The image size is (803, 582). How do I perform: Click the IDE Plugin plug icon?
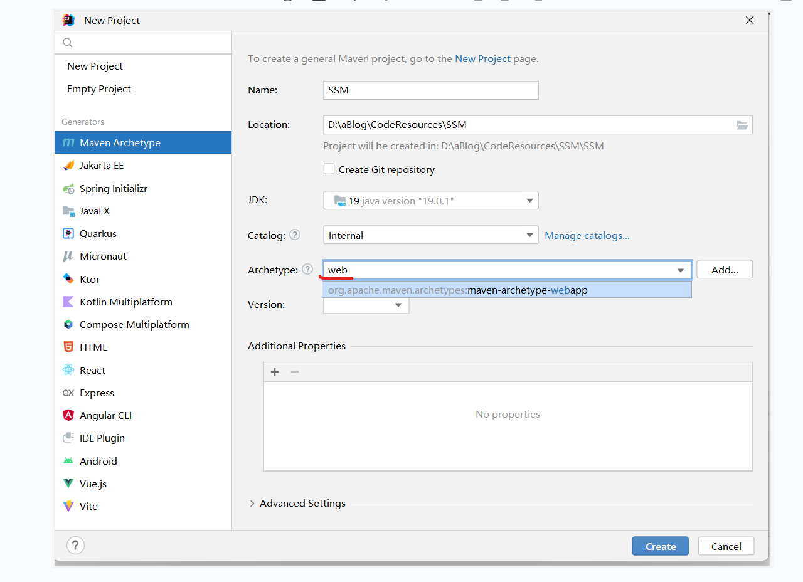click(68, 438)
